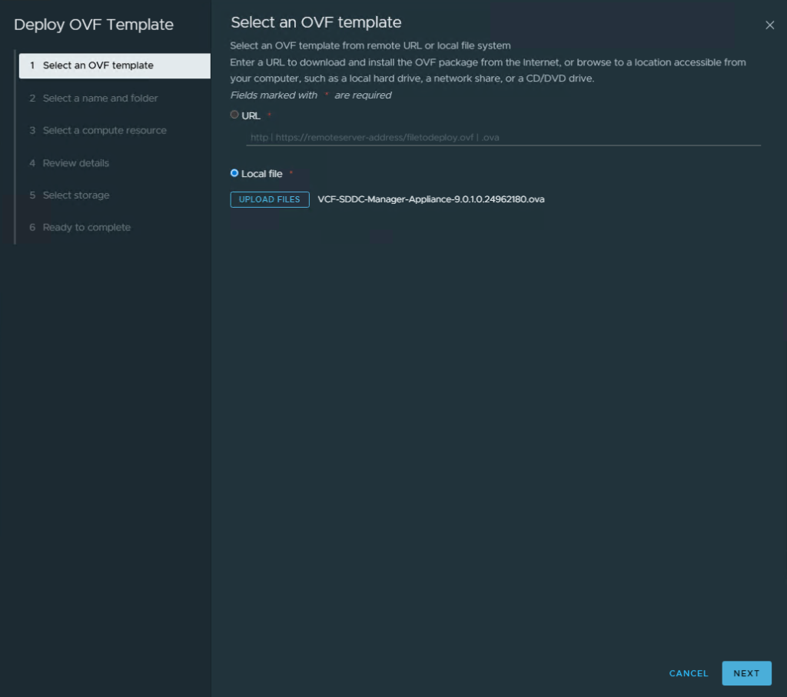The image size is (787, 697).
Task: Click the NEXT button
Action: [745, 673]
